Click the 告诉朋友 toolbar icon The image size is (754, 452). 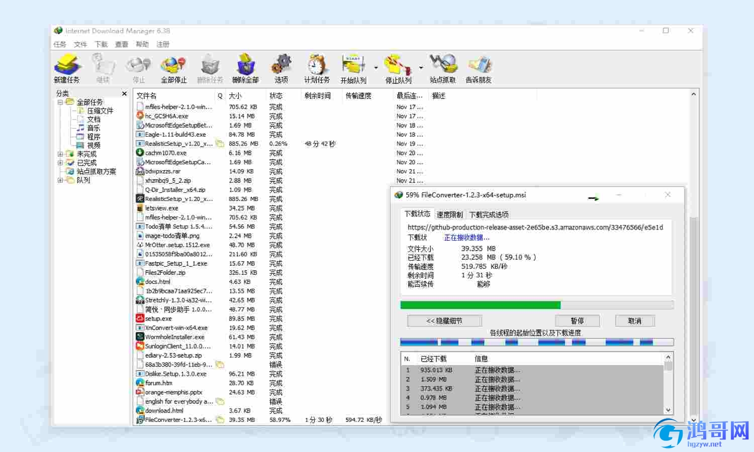tap(479, 69)
